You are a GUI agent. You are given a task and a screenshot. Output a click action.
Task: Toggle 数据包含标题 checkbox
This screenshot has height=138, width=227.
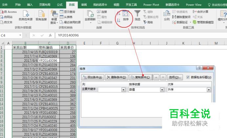coord(188,77)
